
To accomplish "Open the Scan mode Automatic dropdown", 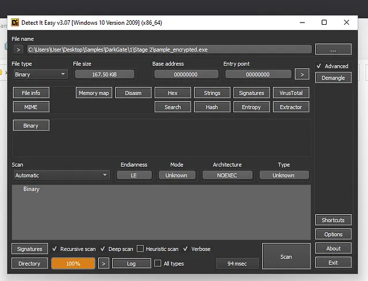I will [x=62, y=175].
